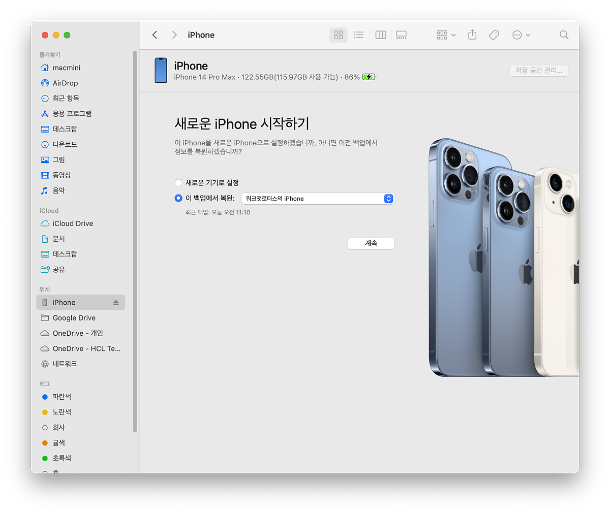
Task: Open the backup selection dropdown
Action: [318, 199]
